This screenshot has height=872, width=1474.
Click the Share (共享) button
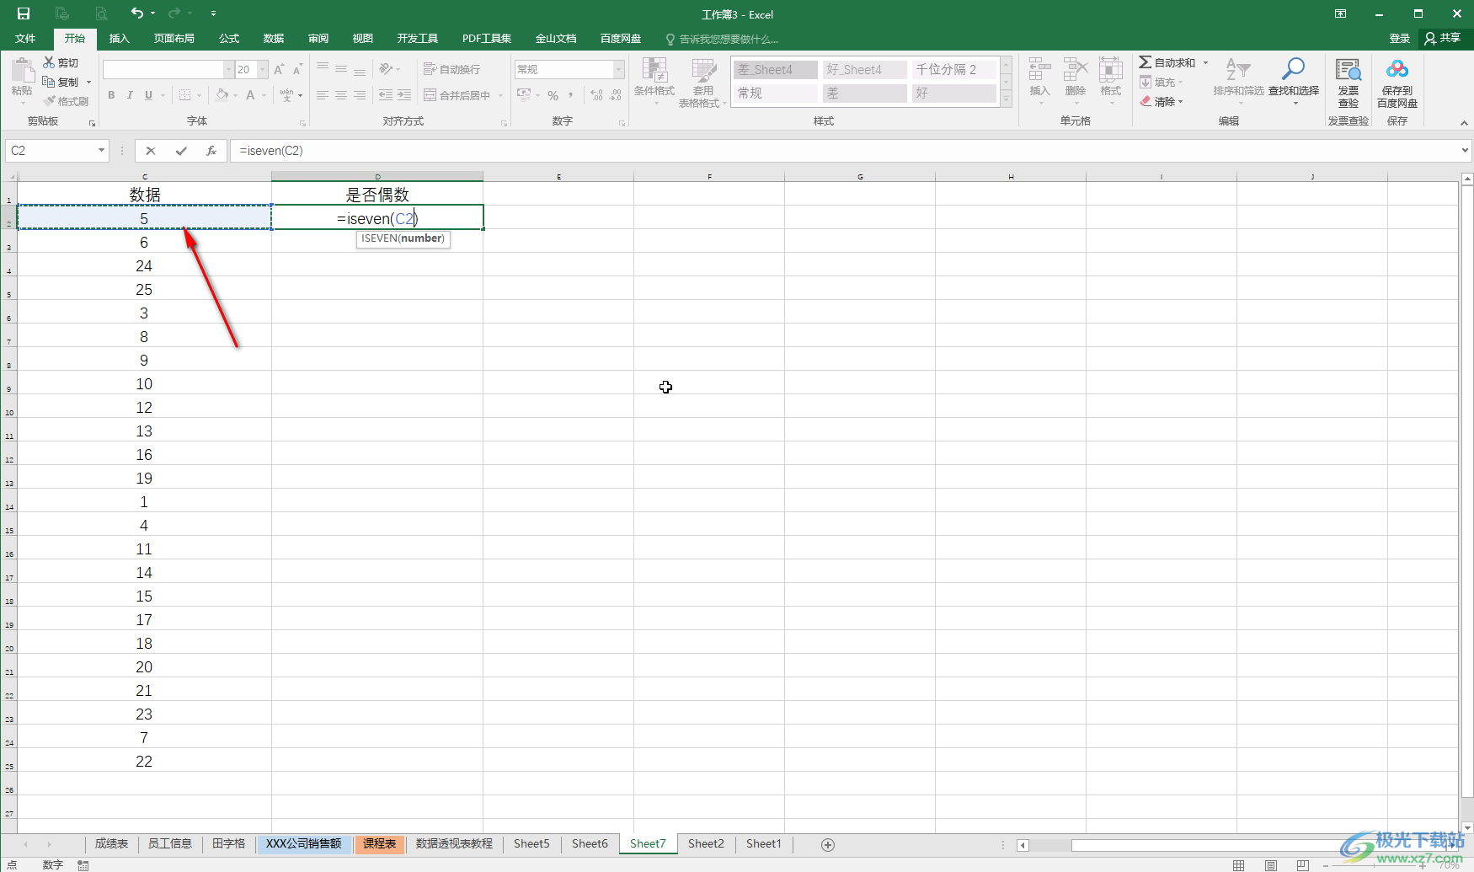tap(1442, 39)
